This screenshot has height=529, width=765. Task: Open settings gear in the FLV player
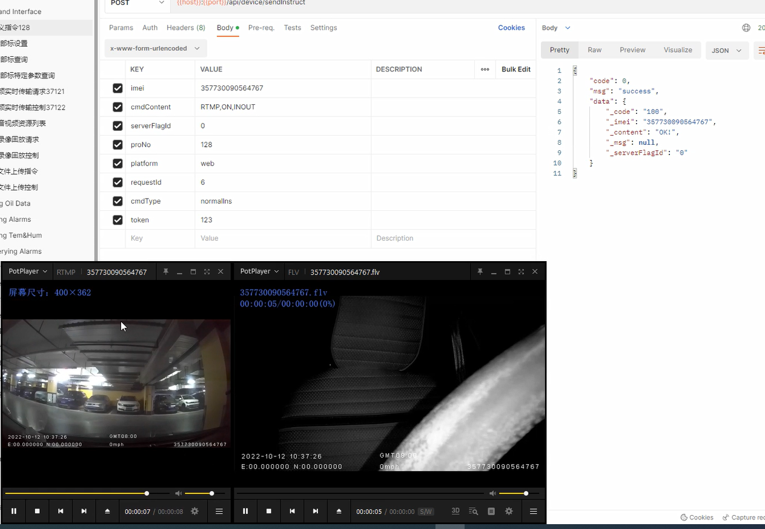[x=509, y=511]
